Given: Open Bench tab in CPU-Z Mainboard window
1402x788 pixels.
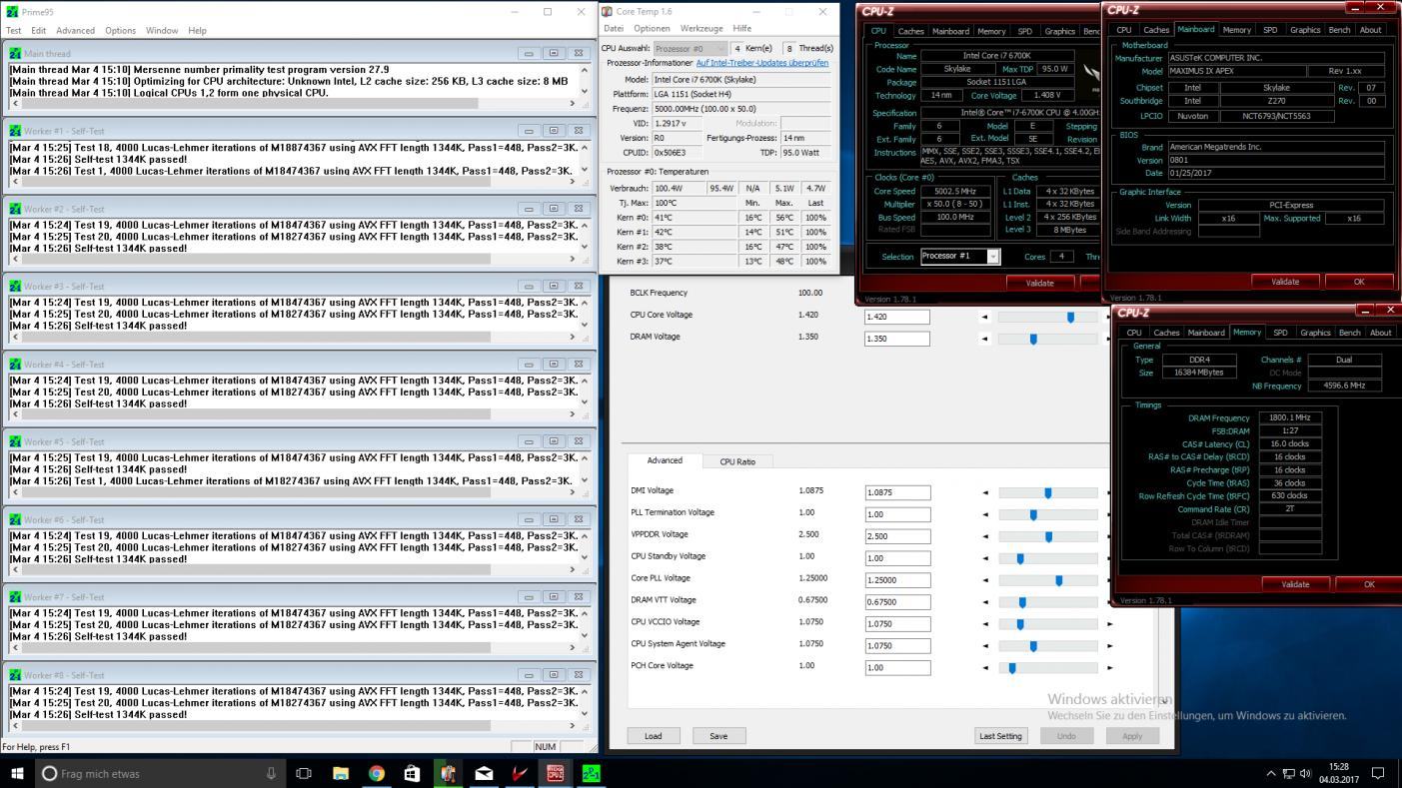Looking at the screenshot, I should 1340,30.
